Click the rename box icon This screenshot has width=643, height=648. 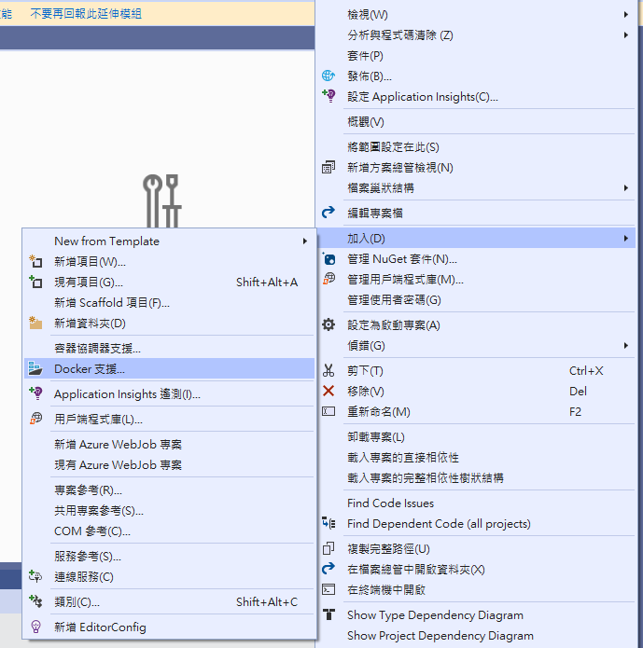pyautogui.click(x=328, y=411)
